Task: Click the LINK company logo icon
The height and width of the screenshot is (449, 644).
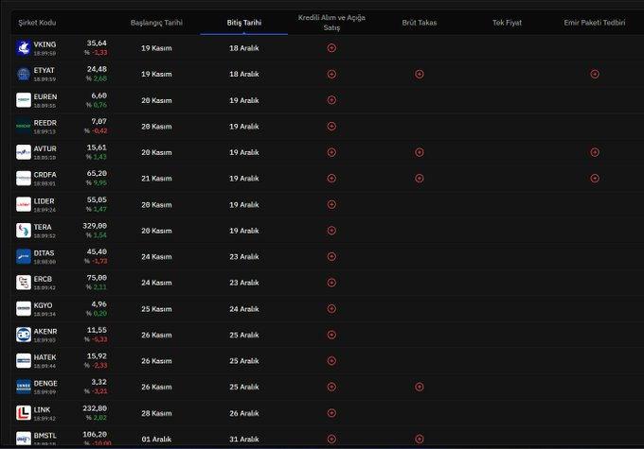Action: point(24,413)
